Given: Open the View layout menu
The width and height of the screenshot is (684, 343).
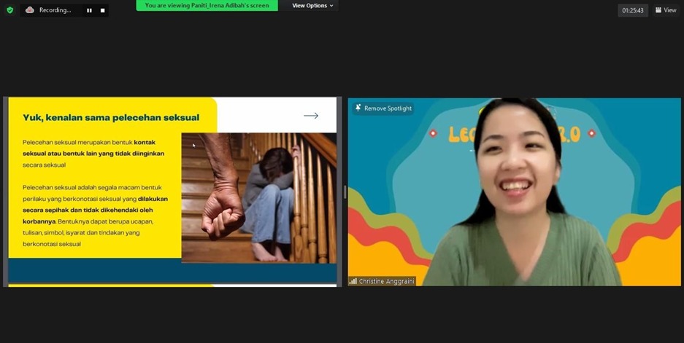Looking at the screenshot, I should 666,10.
